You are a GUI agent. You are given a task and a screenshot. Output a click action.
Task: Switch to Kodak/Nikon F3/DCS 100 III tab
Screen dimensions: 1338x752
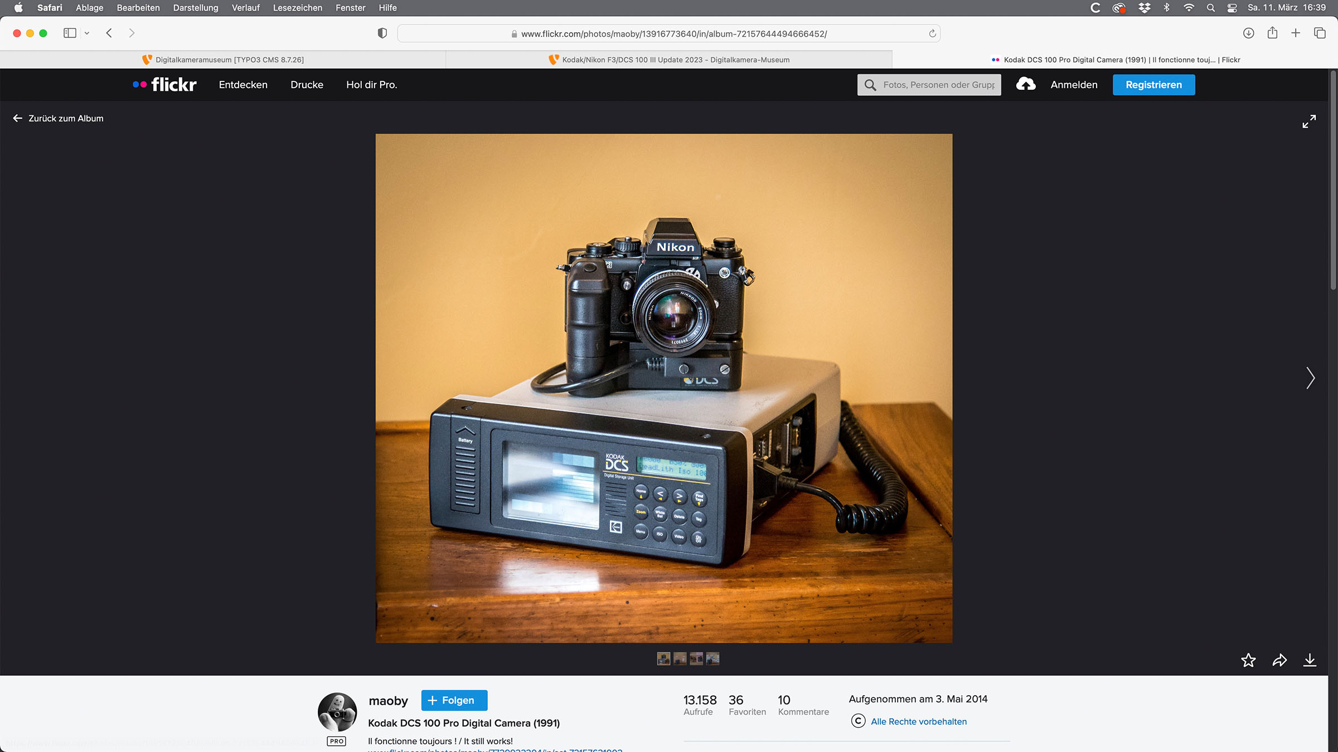(x=669, y=60)
